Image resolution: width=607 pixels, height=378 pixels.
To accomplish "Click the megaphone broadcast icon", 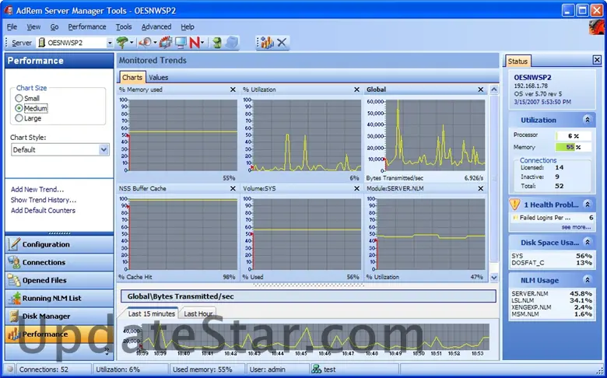I will click(146, 42).
